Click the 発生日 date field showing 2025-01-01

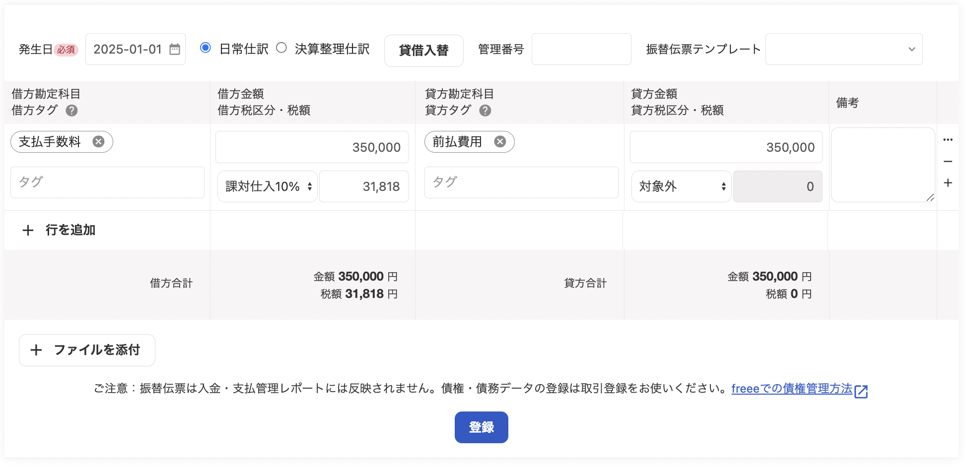[136, 49]
